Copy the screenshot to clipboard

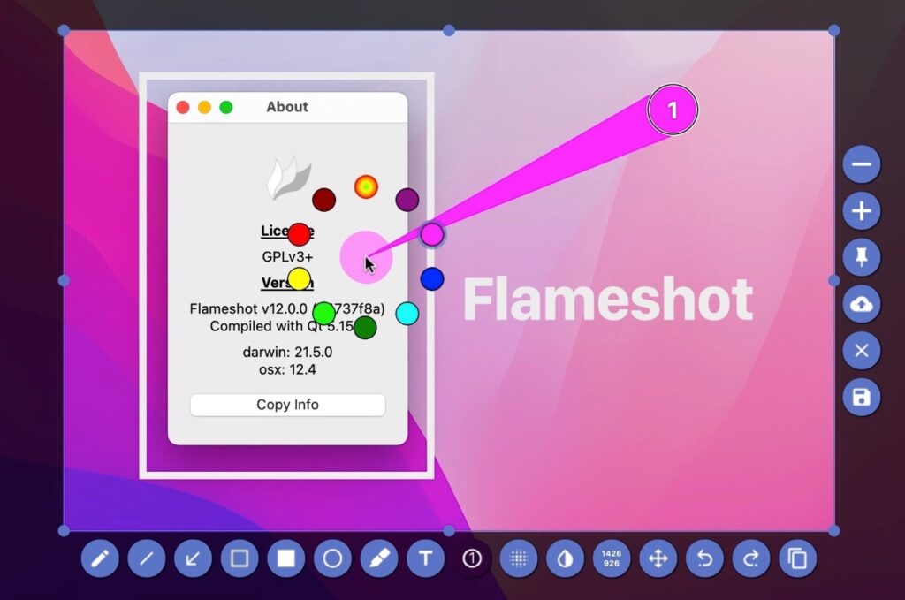point(797,558)
